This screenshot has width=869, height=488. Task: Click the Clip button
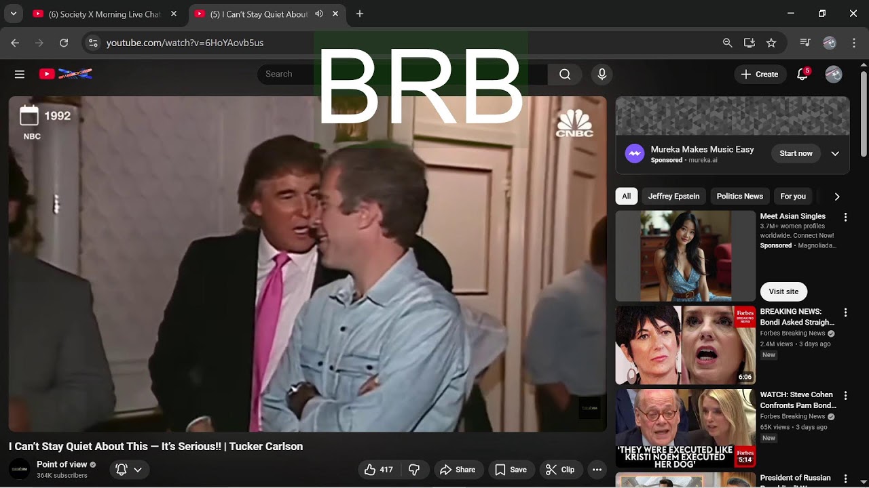(x=561, y=470)
